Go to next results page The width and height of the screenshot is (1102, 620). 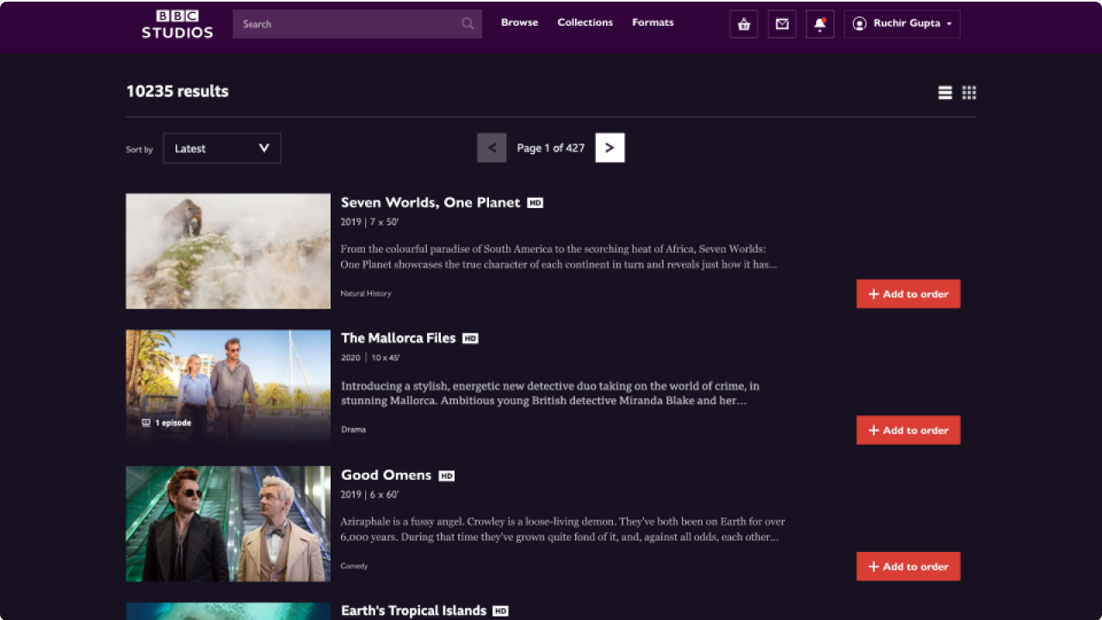pos(610,148)
